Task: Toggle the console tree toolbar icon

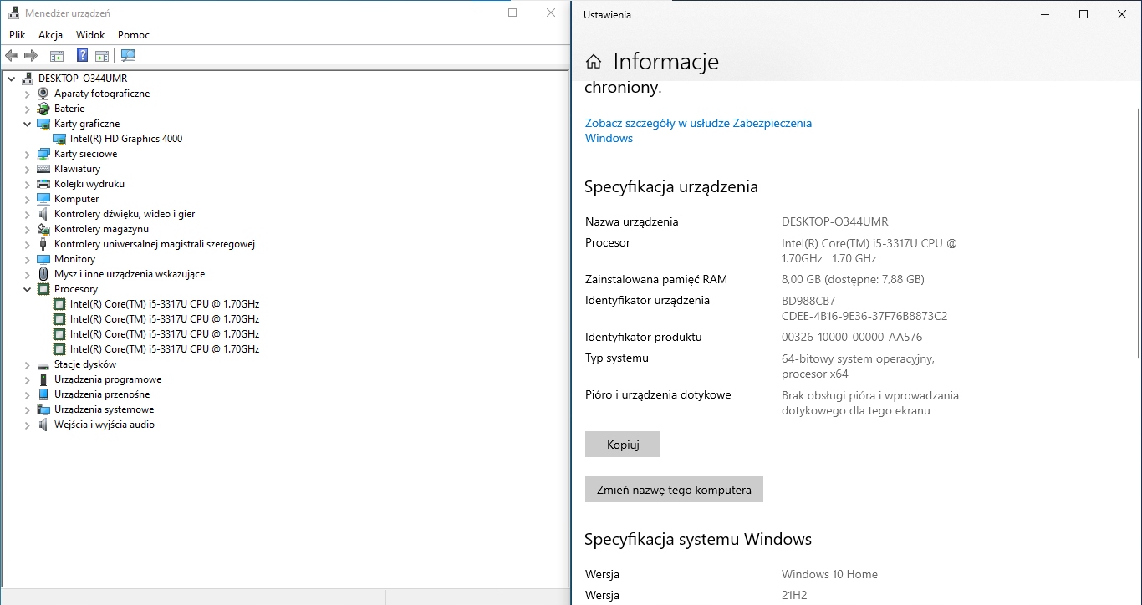Action: (56, 56)
